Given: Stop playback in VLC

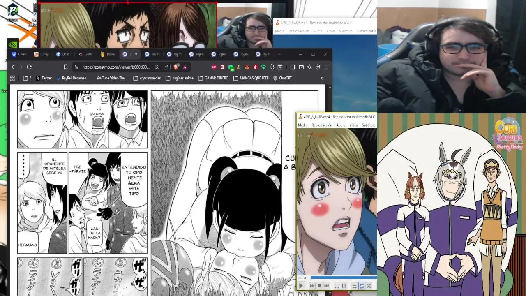Looking at the screenshot, I should point(319,286).
